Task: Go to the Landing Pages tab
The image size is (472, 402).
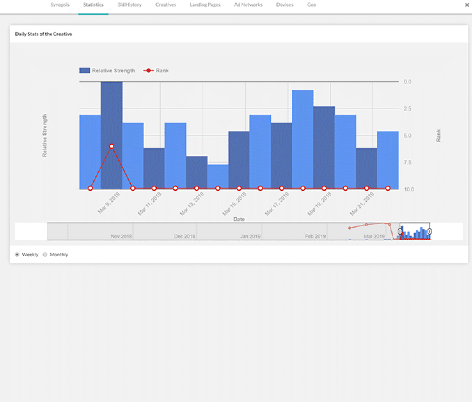Action: (x=205, y=5)
